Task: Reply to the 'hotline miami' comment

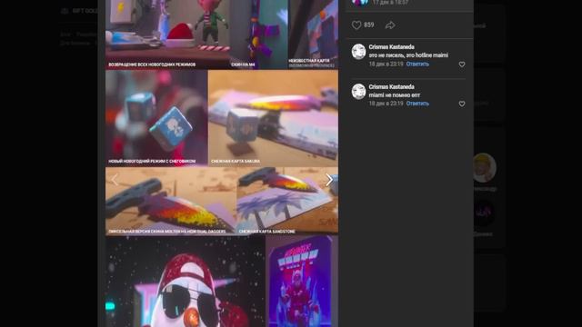Action: click(x=417, y=64)
